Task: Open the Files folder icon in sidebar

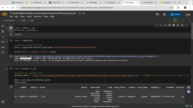Action: [3, 52]
